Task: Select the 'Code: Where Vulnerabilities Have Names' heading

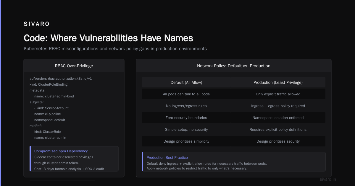Action: [108, 38]
